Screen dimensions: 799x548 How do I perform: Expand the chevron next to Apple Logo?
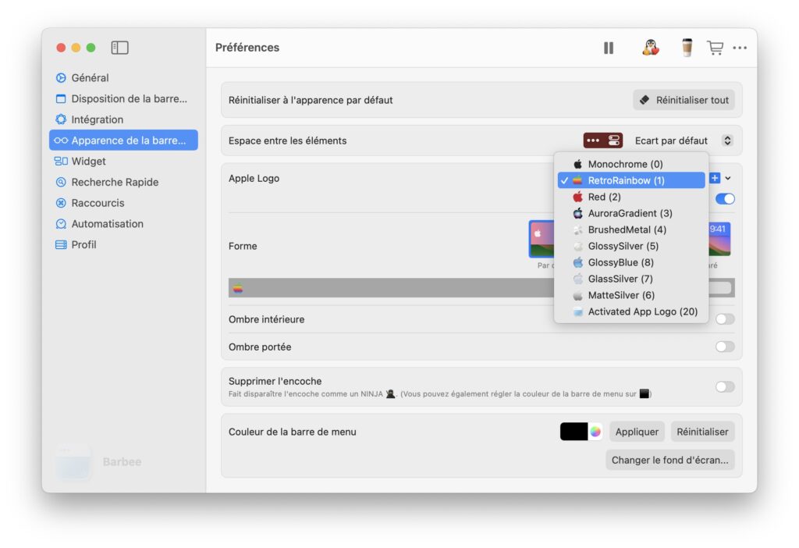click(728, 178)
